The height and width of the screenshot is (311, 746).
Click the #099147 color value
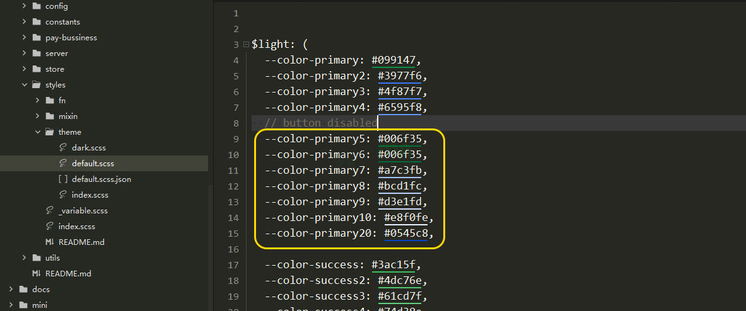(393, 60)
